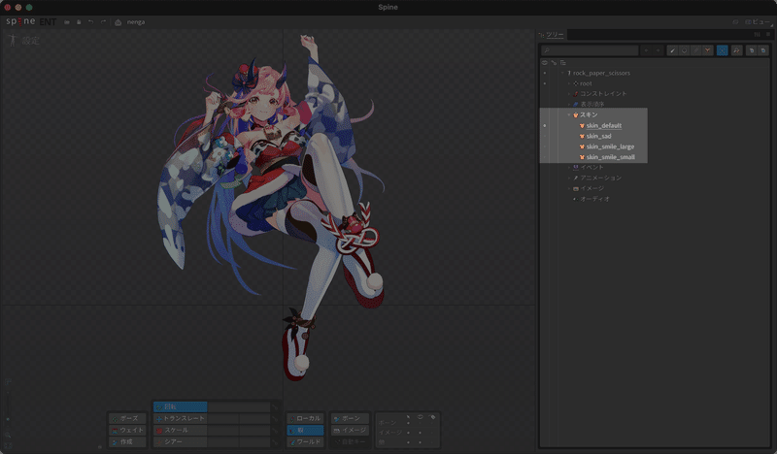This screenshot has width=777, height=454.
Task: Switch axis mode to ローカル (Local)
Action: click(305, 418)
